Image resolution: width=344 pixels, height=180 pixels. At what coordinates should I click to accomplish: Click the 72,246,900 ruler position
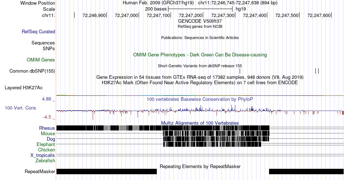94,15
